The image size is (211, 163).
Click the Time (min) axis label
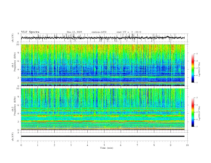pyautogui.click(x=106, y=148)
